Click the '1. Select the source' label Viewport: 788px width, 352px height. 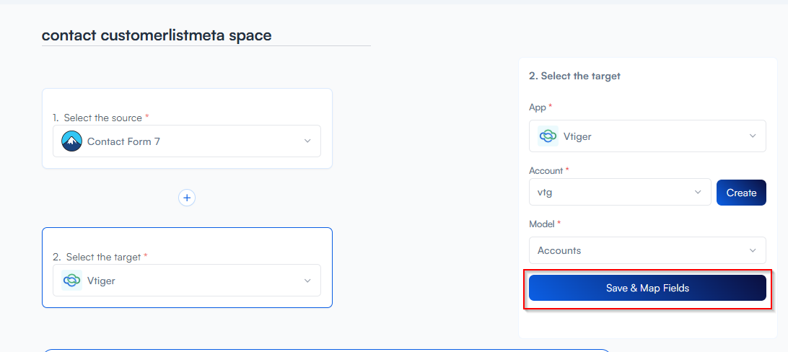[101, 118]
